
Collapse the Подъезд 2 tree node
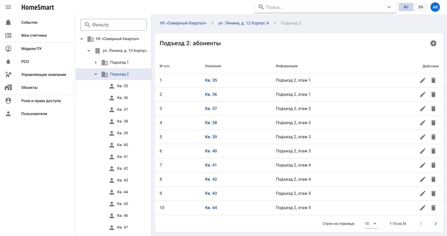click(96, 74)
